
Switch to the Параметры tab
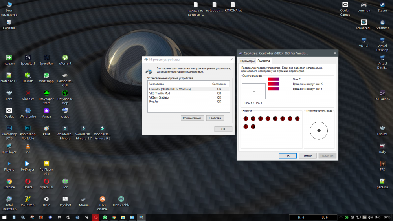[x=247, y=61]
